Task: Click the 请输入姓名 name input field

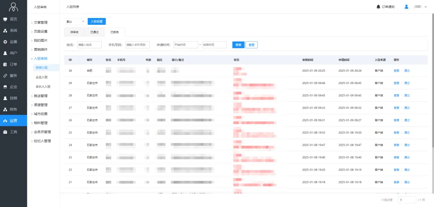Action: (89, 45)
